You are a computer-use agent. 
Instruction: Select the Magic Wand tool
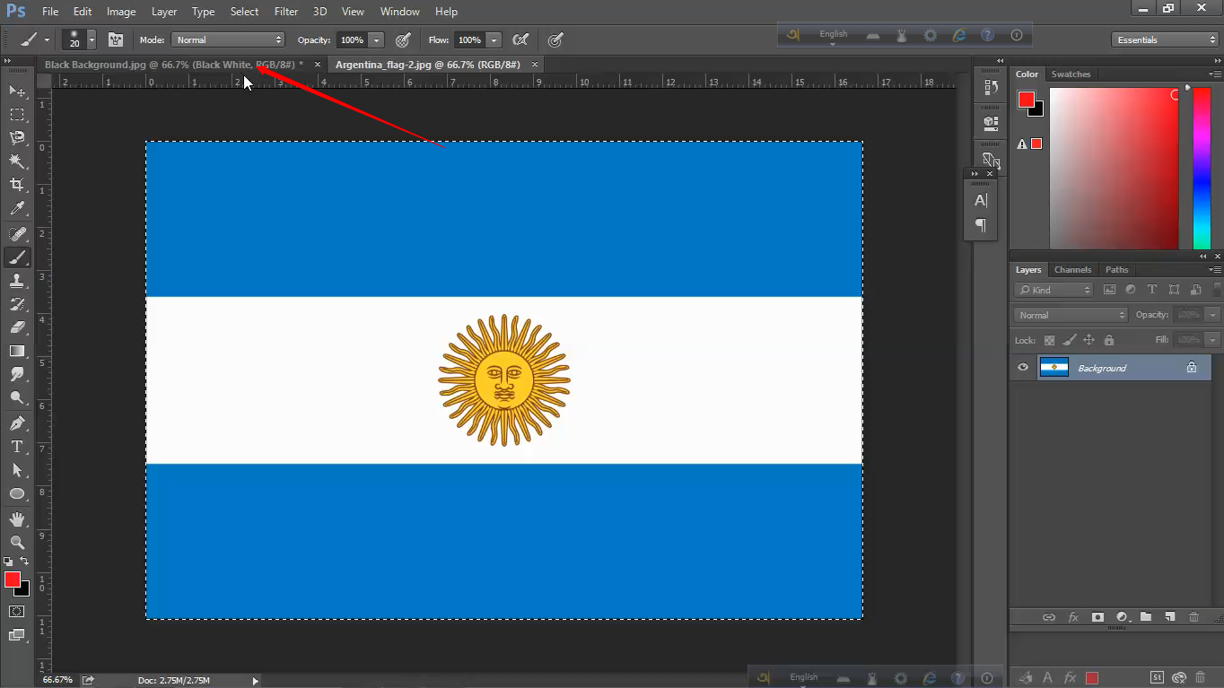pyautogui.click(x=17, y=161)
